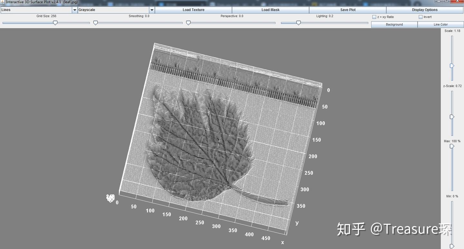Click the Smoothing slider handle
464x249 pixels.
pos(95,23)
